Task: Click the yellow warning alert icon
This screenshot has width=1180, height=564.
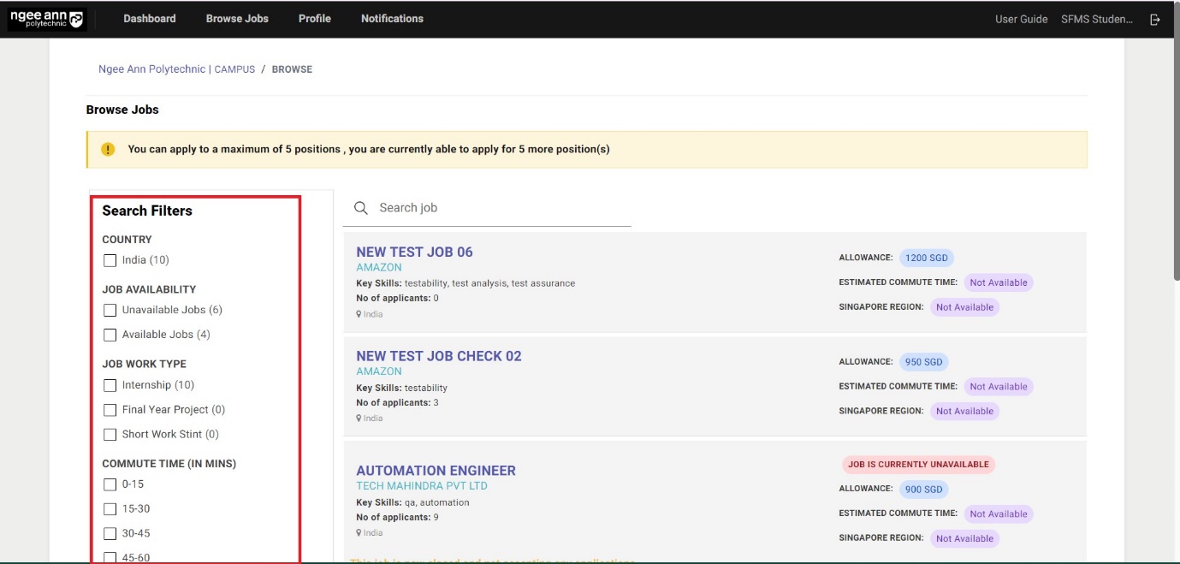Action: tap(108, 149)
